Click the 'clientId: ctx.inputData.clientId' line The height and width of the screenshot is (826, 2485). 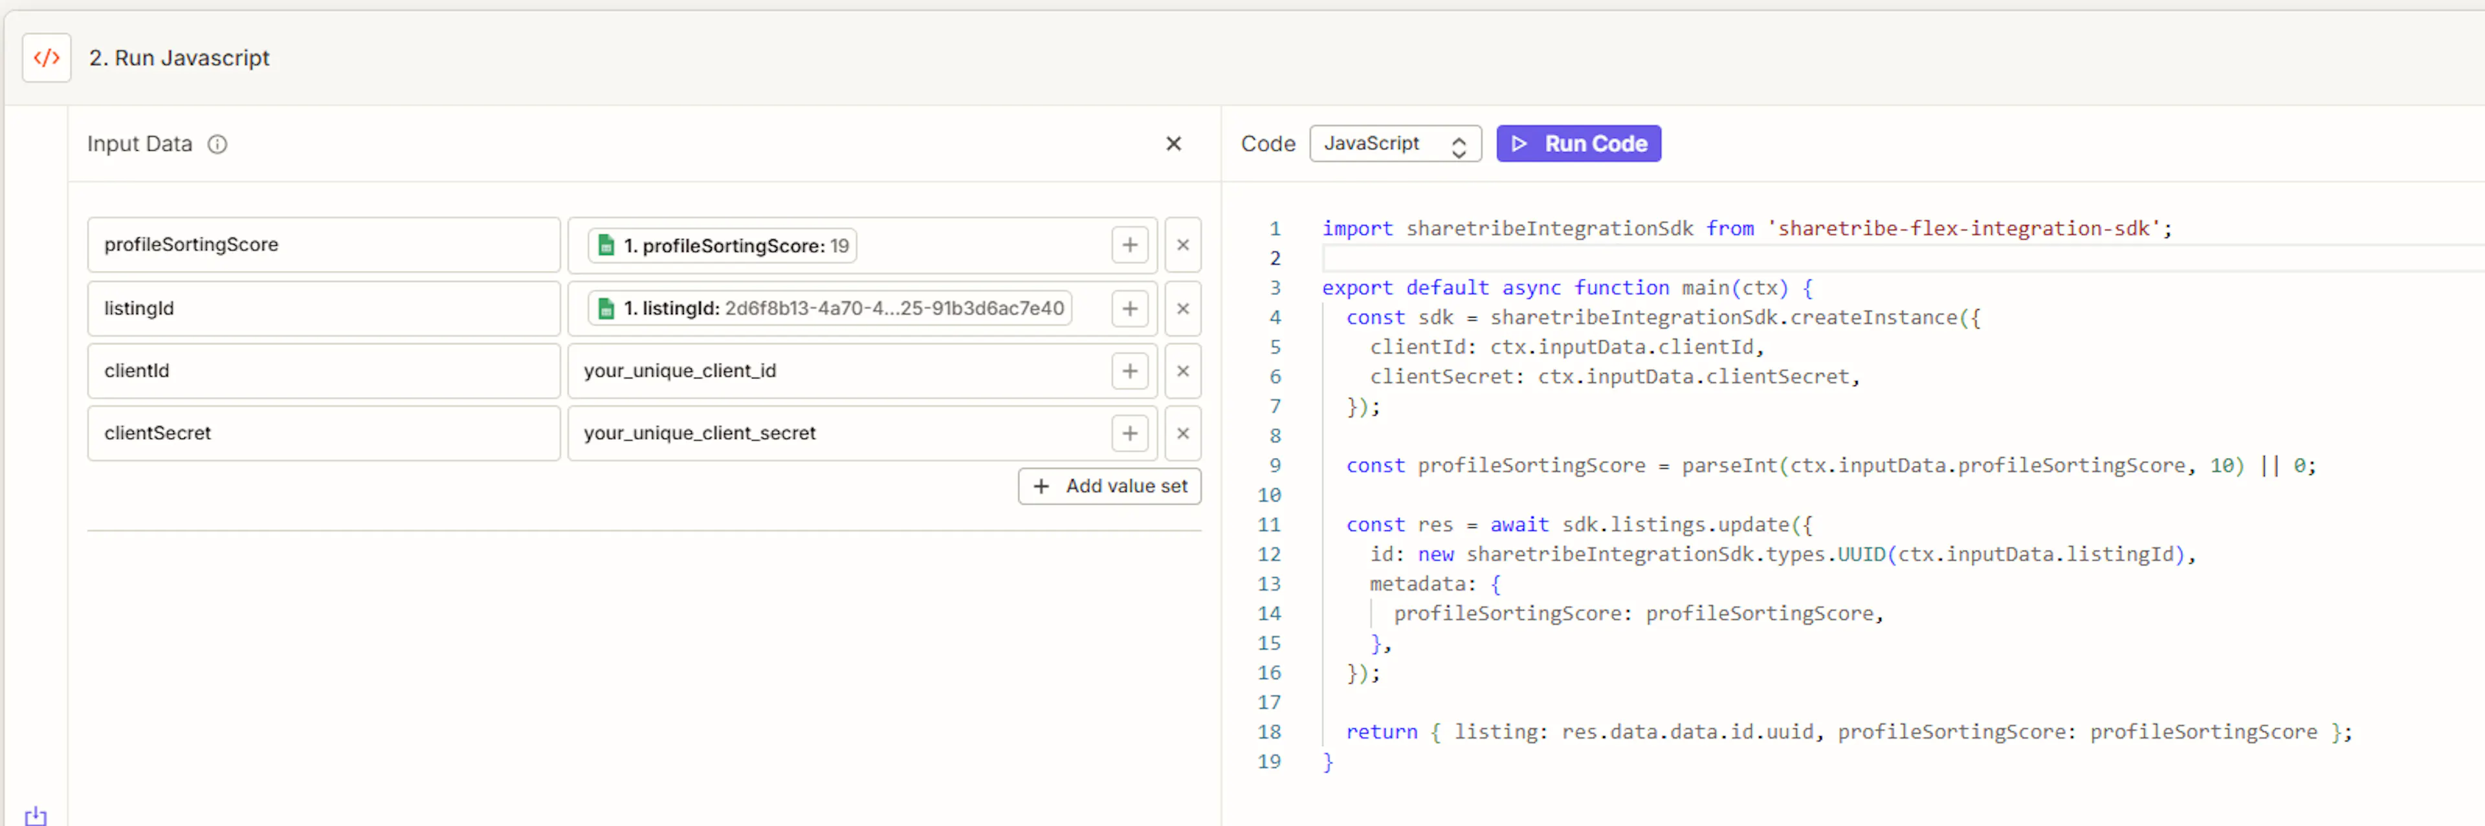coord(1567,347)
